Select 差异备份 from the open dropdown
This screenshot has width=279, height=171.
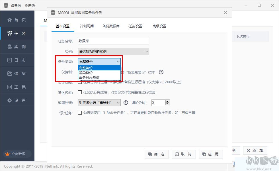[x=86, y=72]
